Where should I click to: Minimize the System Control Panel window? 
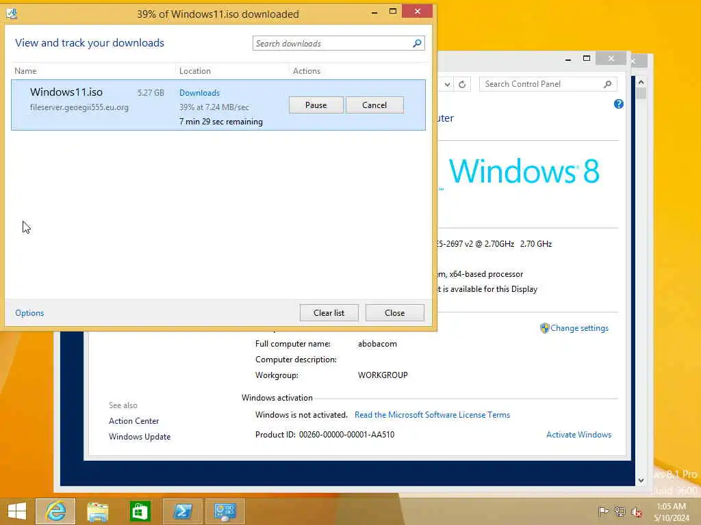[568, 59]
